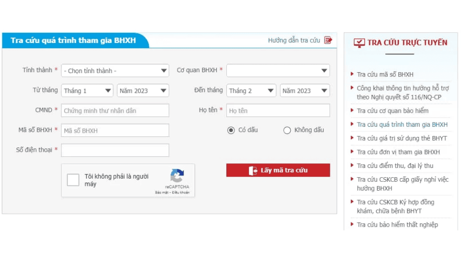
Task: Check the 'Tôi không phải là người máy' box
Action: pos(73,180)
